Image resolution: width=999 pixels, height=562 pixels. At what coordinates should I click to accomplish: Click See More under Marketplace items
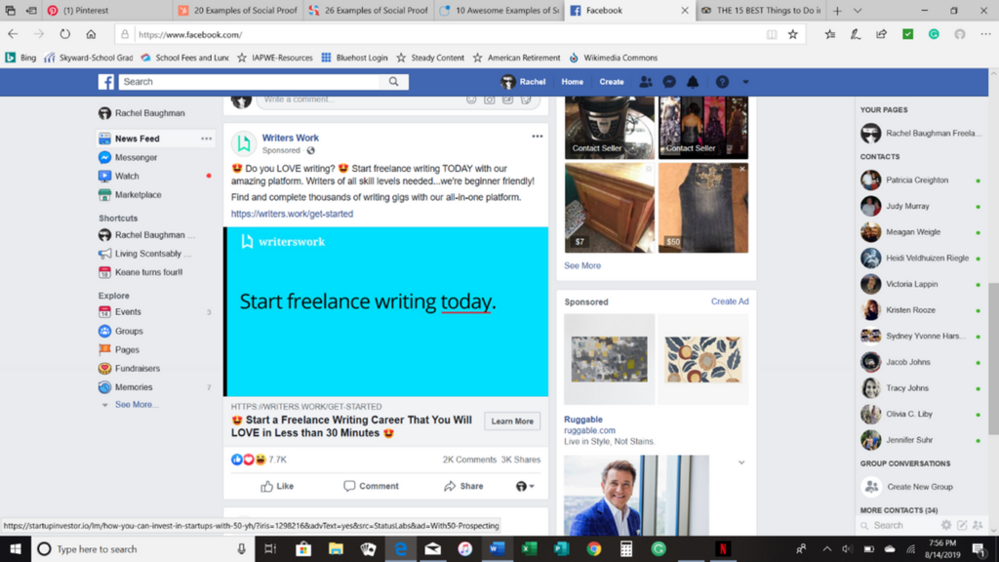point(582,265)
